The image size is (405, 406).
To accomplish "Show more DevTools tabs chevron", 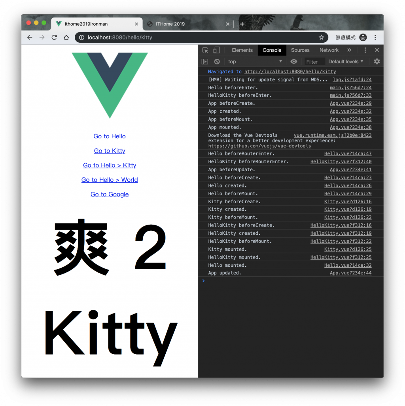I will [349, 50].
